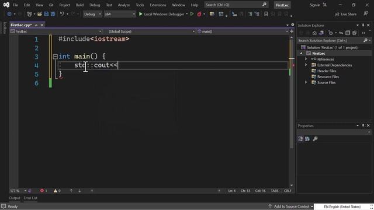Click the bookmark icon in the toolbar
374x210 pixels.
point(266,14)
